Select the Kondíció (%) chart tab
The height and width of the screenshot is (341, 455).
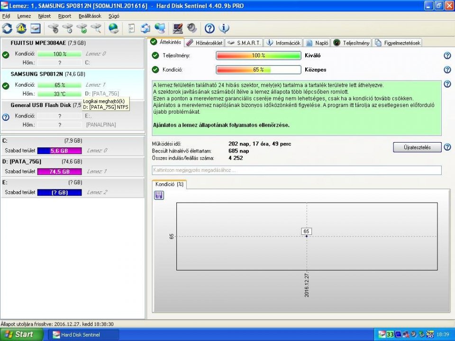tap(170, 184)
